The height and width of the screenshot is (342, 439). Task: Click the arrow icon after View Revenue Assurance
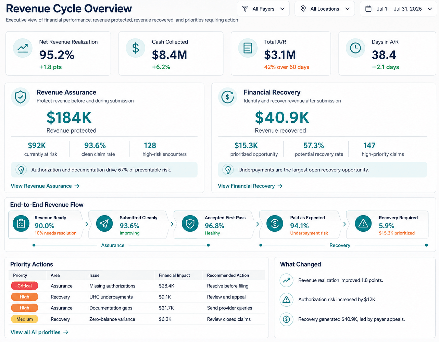(x=77, y=186)
